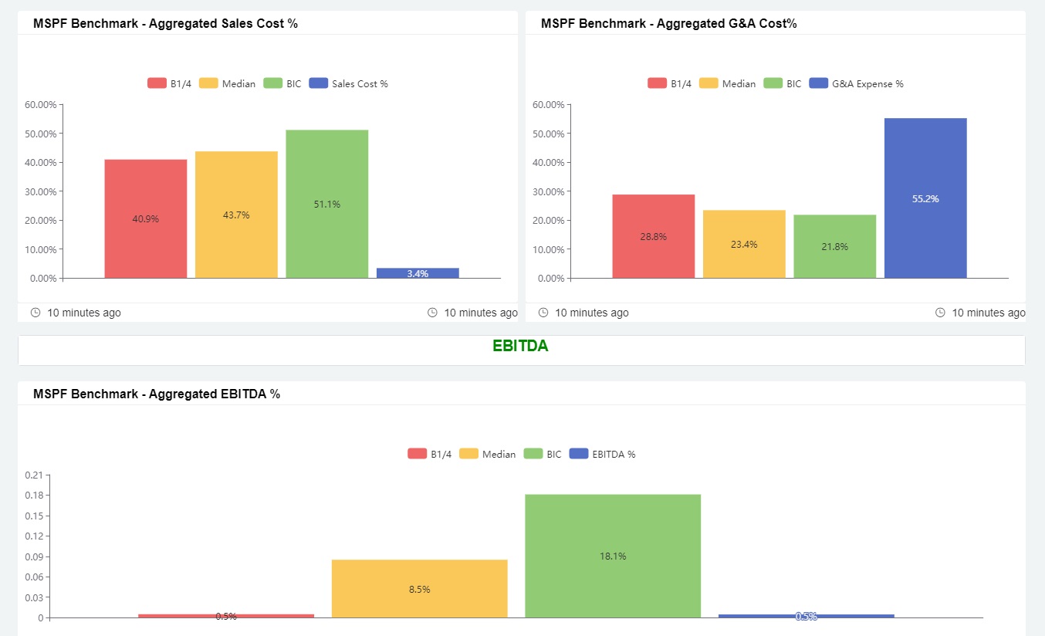Click the 55.2% blue G&A Expense bar
1045x636 pixels.
point(925,198)
